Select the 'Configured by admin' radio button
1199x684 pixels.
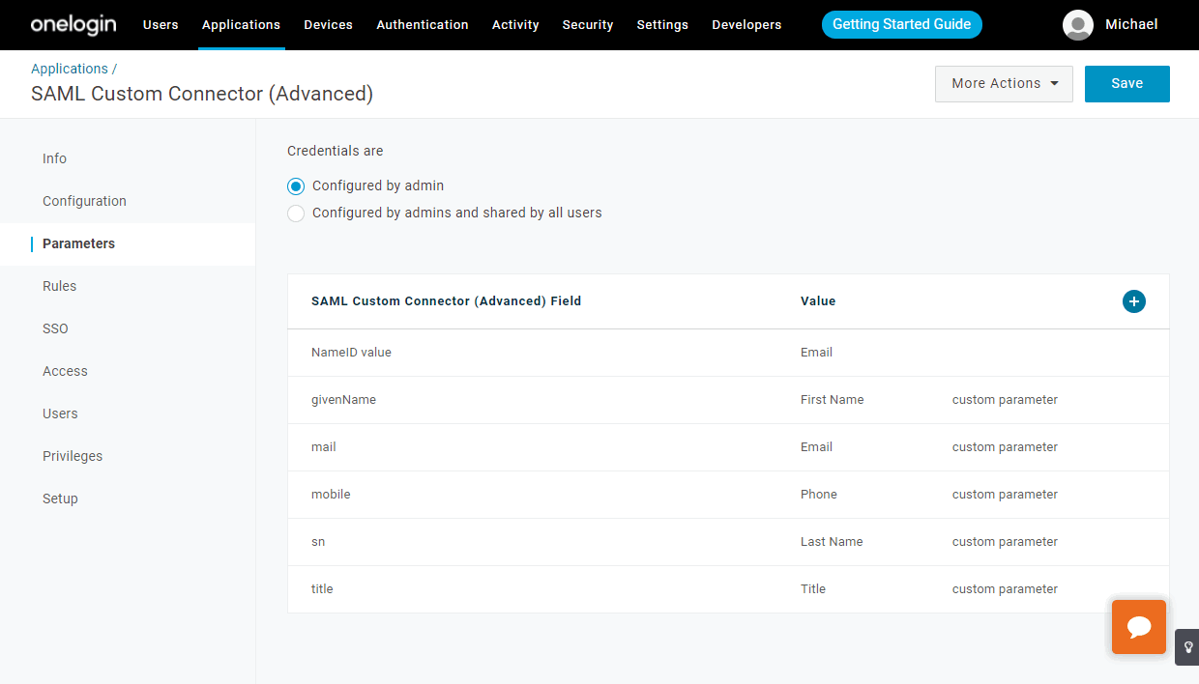(x=295, y=185)
